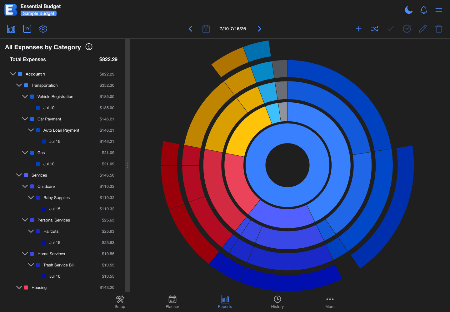The height and width of the screenshot is (312, 450).
Task: Click the panel divider drag handle
Action: point(127,165)
